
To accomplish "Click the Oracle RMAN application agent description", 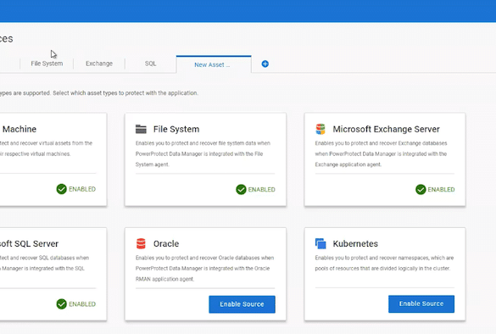I will [x=204, y=269].
